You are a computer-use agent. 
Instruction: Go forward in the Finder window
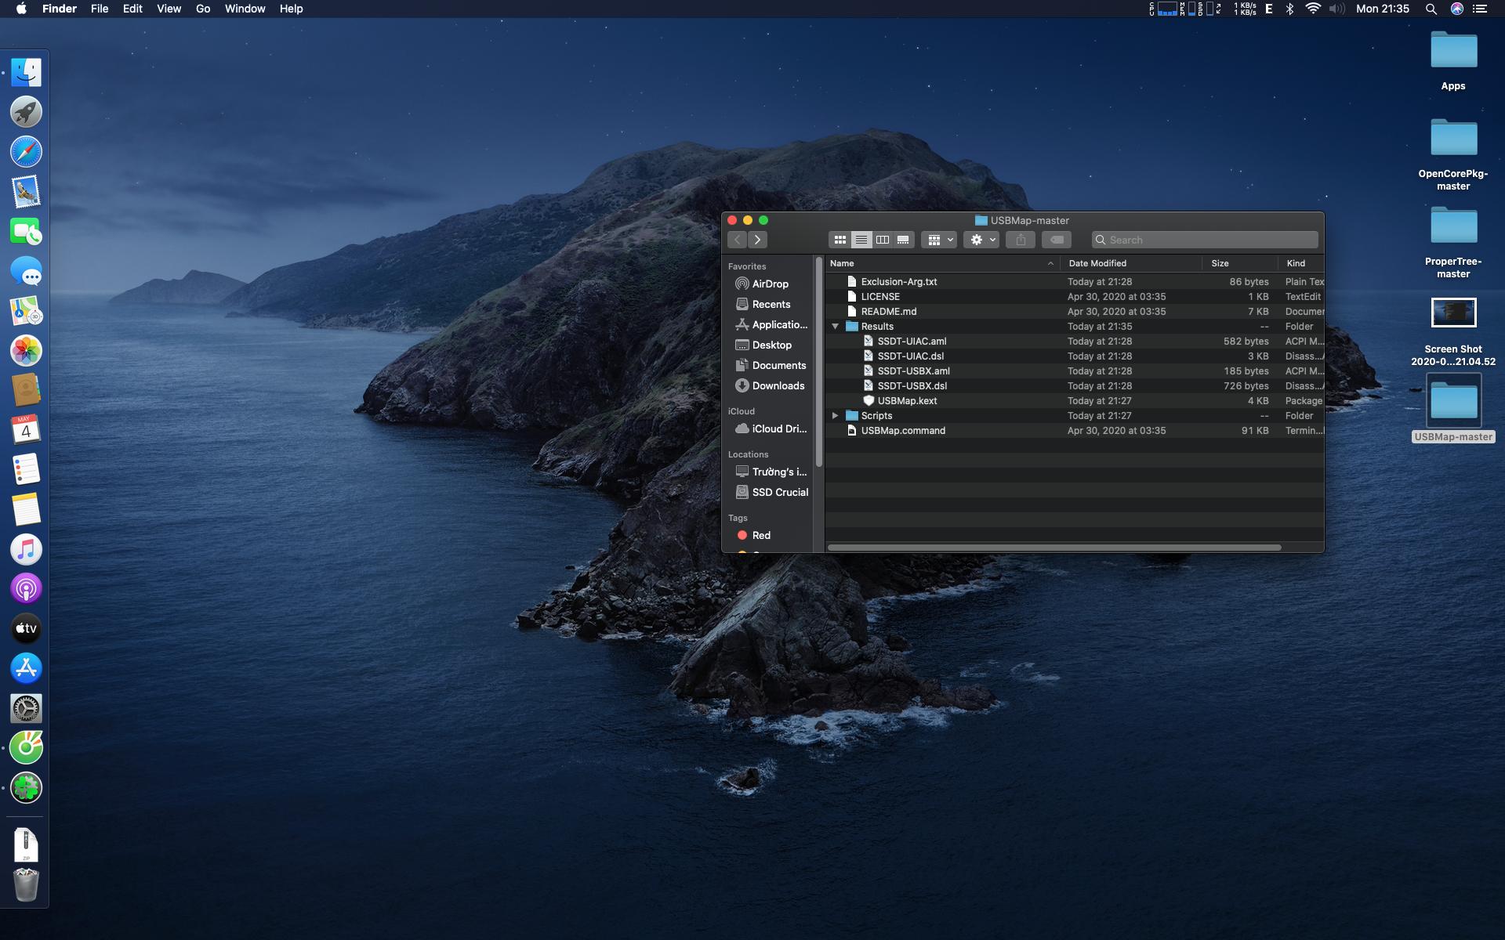coord(757,240)
